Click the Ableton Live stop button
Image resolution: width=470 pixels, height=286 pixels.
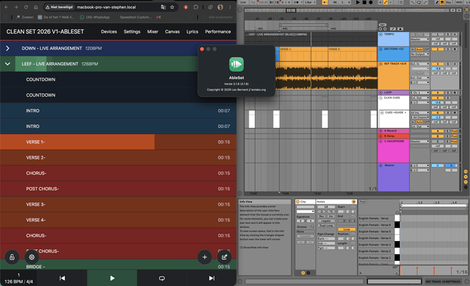(x=364, y=3)
